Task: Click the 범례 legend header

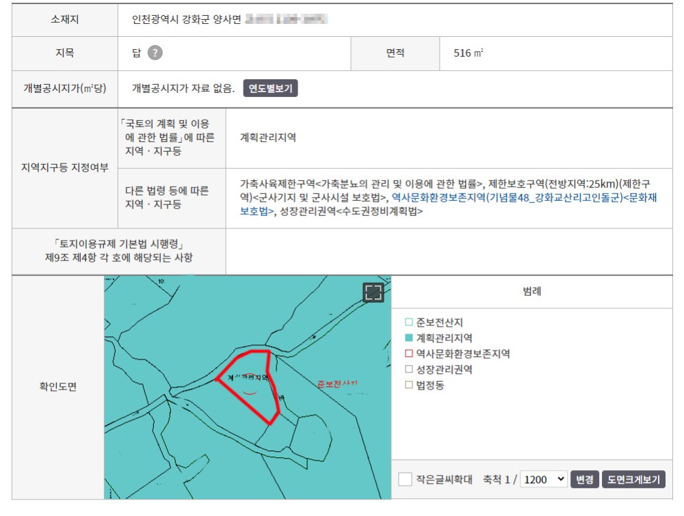Action: [531, 290]
